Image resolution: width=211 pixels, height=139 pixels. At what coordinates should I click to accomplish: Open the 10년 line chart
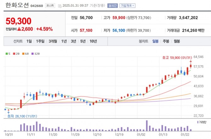[x=93, y=41]
